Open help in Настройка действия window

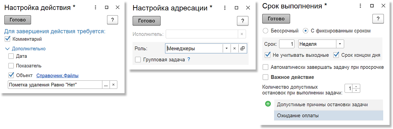tap(112, 20)
